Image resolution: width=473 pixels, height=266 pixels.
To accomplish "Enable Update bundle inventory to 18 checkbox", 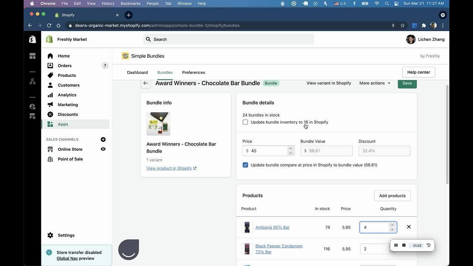I will [245, 122].
